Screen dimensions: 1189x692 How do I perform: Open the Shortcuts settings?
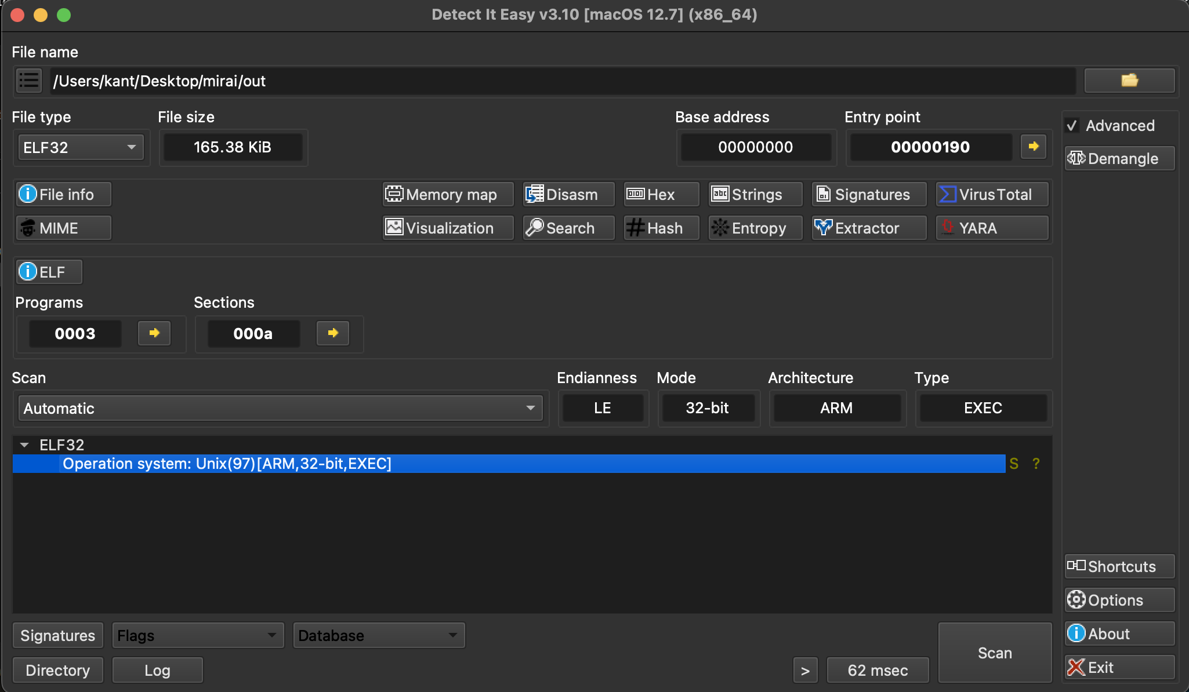pos(1119,566)
